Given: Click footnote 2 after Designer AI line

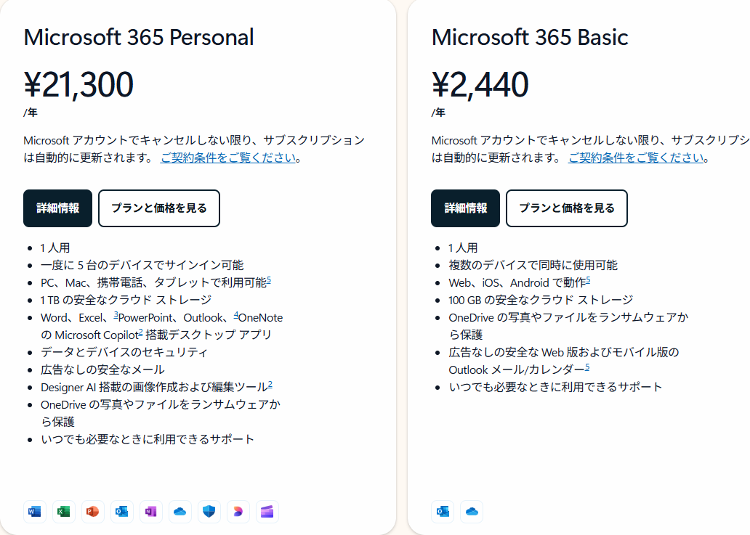Looking at the screenshot, I should [270, 384].
